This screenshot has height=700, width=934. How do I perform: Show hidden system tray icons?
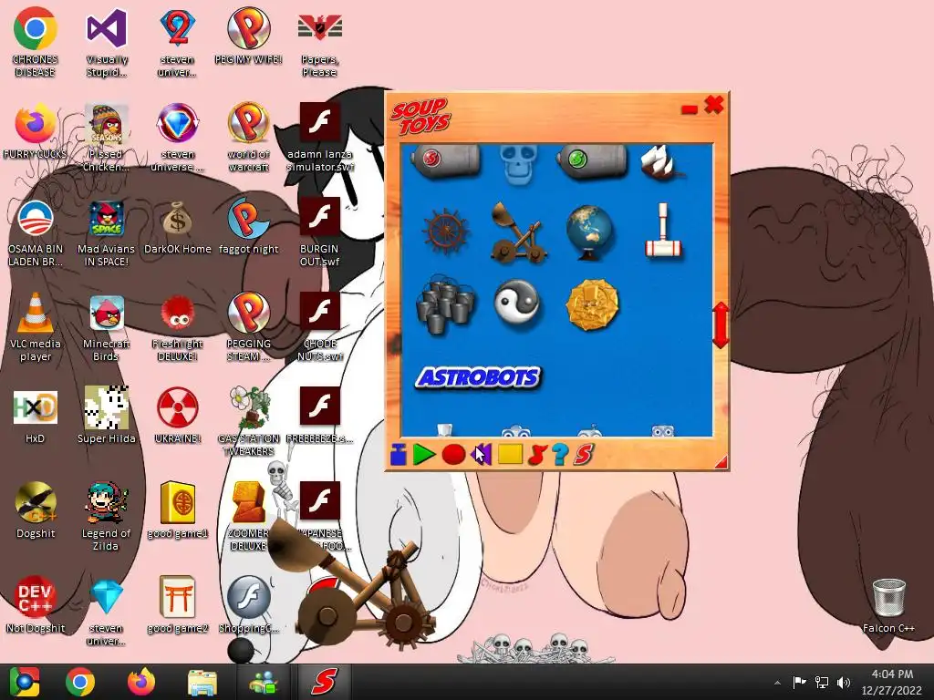click(x=777, y=683)
